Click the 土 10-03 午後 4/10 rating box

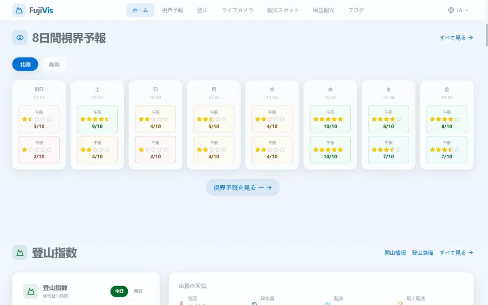tap(97, 149)
